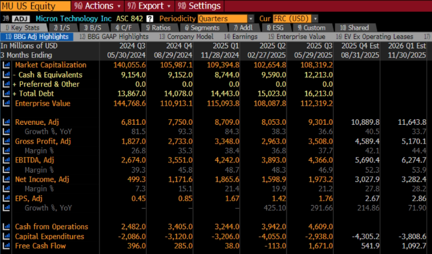Select Earnings sub-tab
The height and width of the screenshot is (254, 432).
(x=241, y=37)
